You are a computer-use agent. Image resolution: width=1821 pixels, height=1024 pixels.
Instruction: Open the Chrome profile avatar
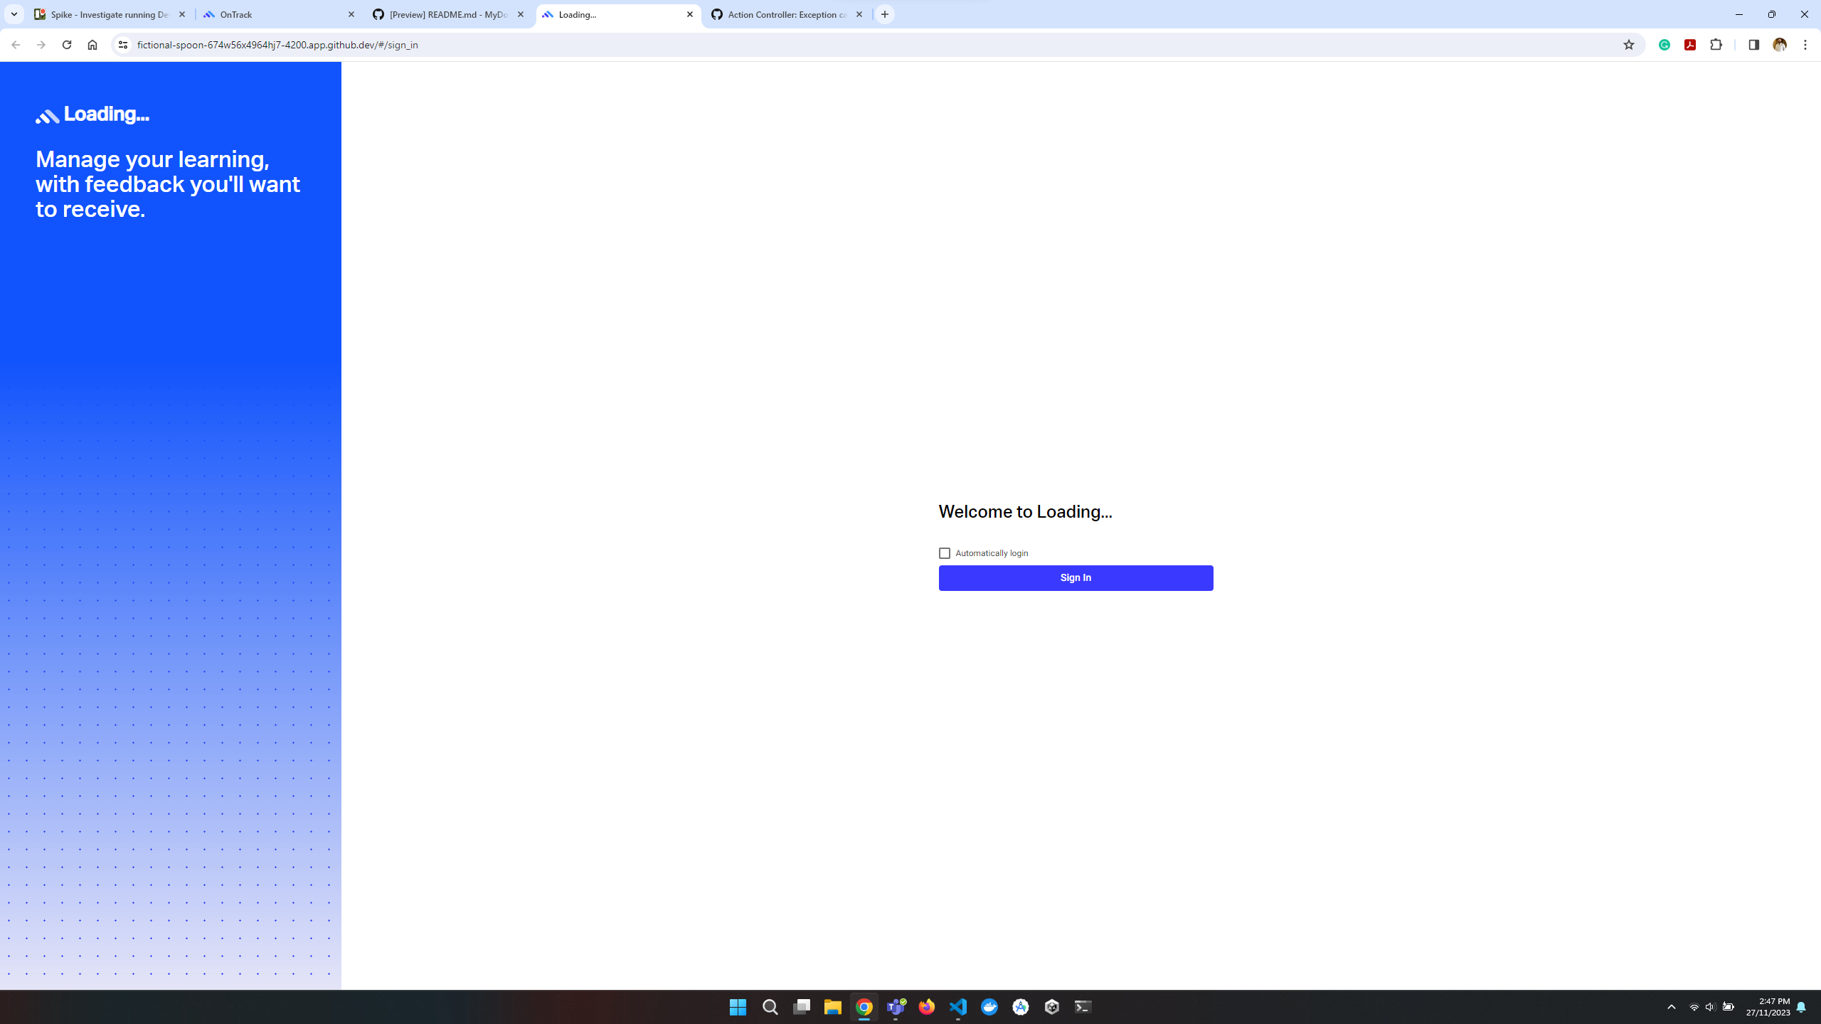point(1780,45)
